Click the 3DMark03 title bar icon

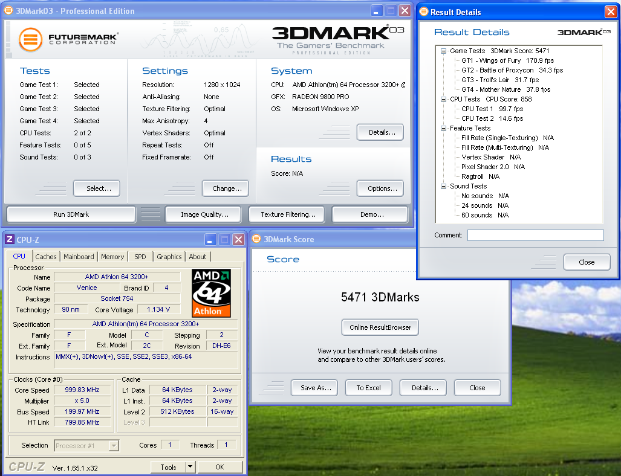[8, 10]
